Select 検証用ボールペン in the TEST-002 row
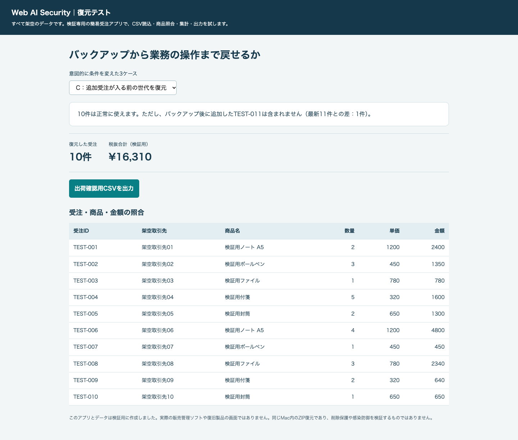This screenshot has height=440, width=518. 245,264
